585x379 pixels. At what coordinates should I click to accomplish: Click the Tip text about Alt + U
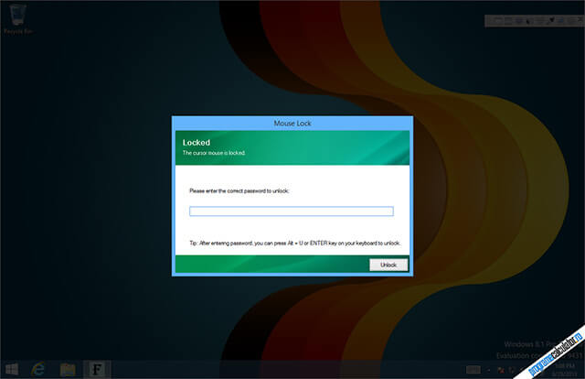tap(294, 244)
